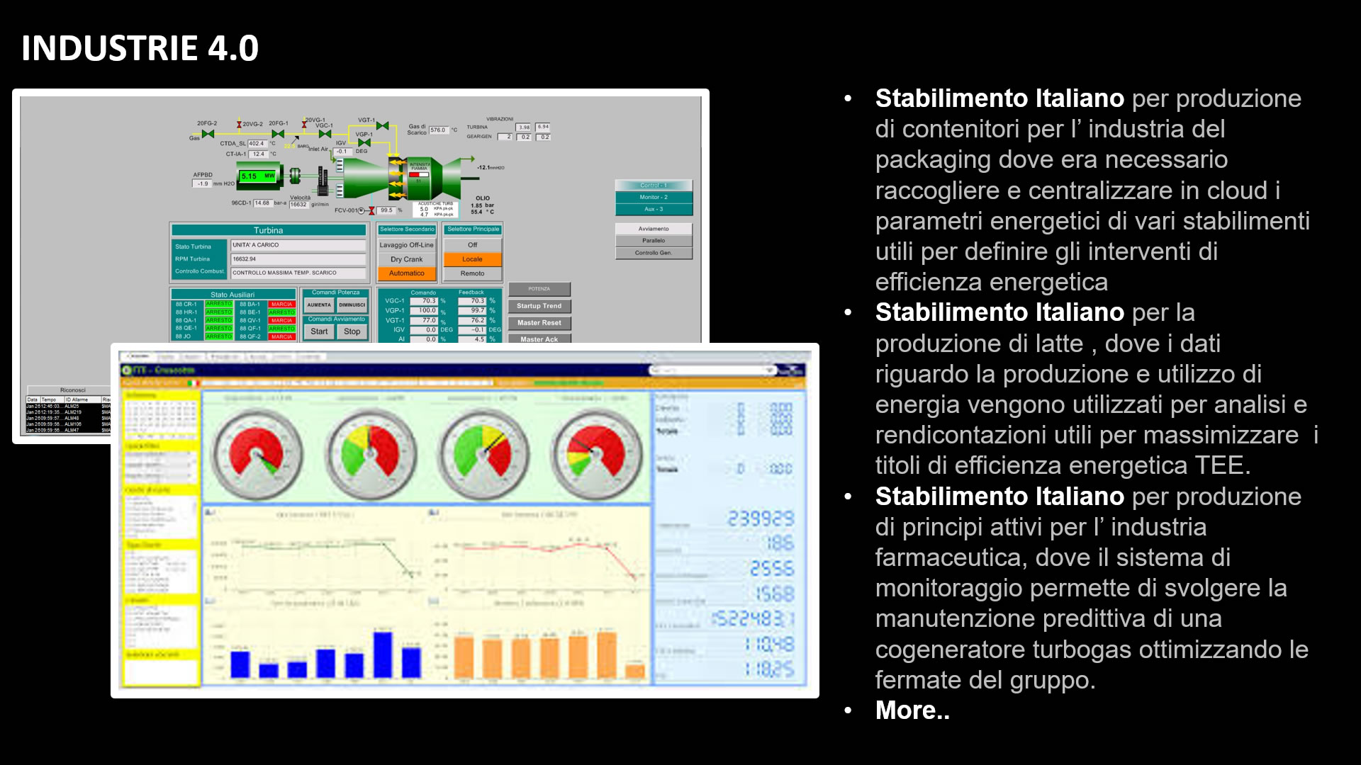Screen dimensions: 1361x765
Task: Open the Startup Trend
Action: click(x=539, y=306)
